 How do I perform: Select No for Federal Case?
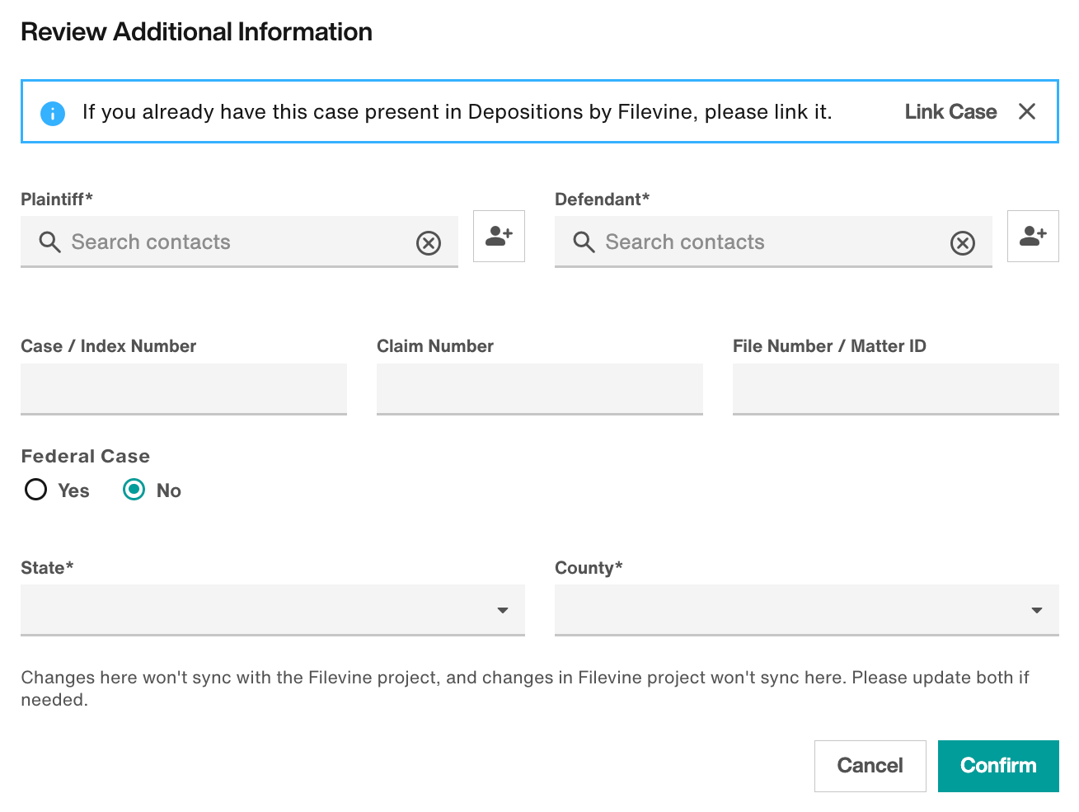[x=134, y=490]
